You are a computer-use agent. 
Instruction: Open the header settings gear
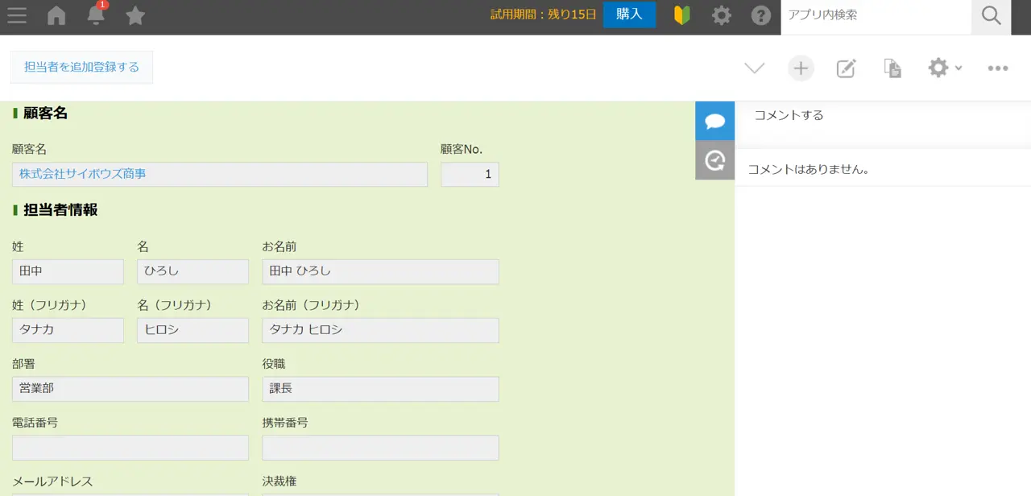click(722, 15)
